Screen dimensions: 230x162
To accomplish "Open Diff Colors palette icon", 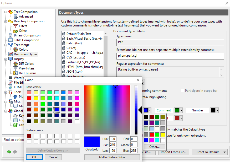I will [16, 64].
